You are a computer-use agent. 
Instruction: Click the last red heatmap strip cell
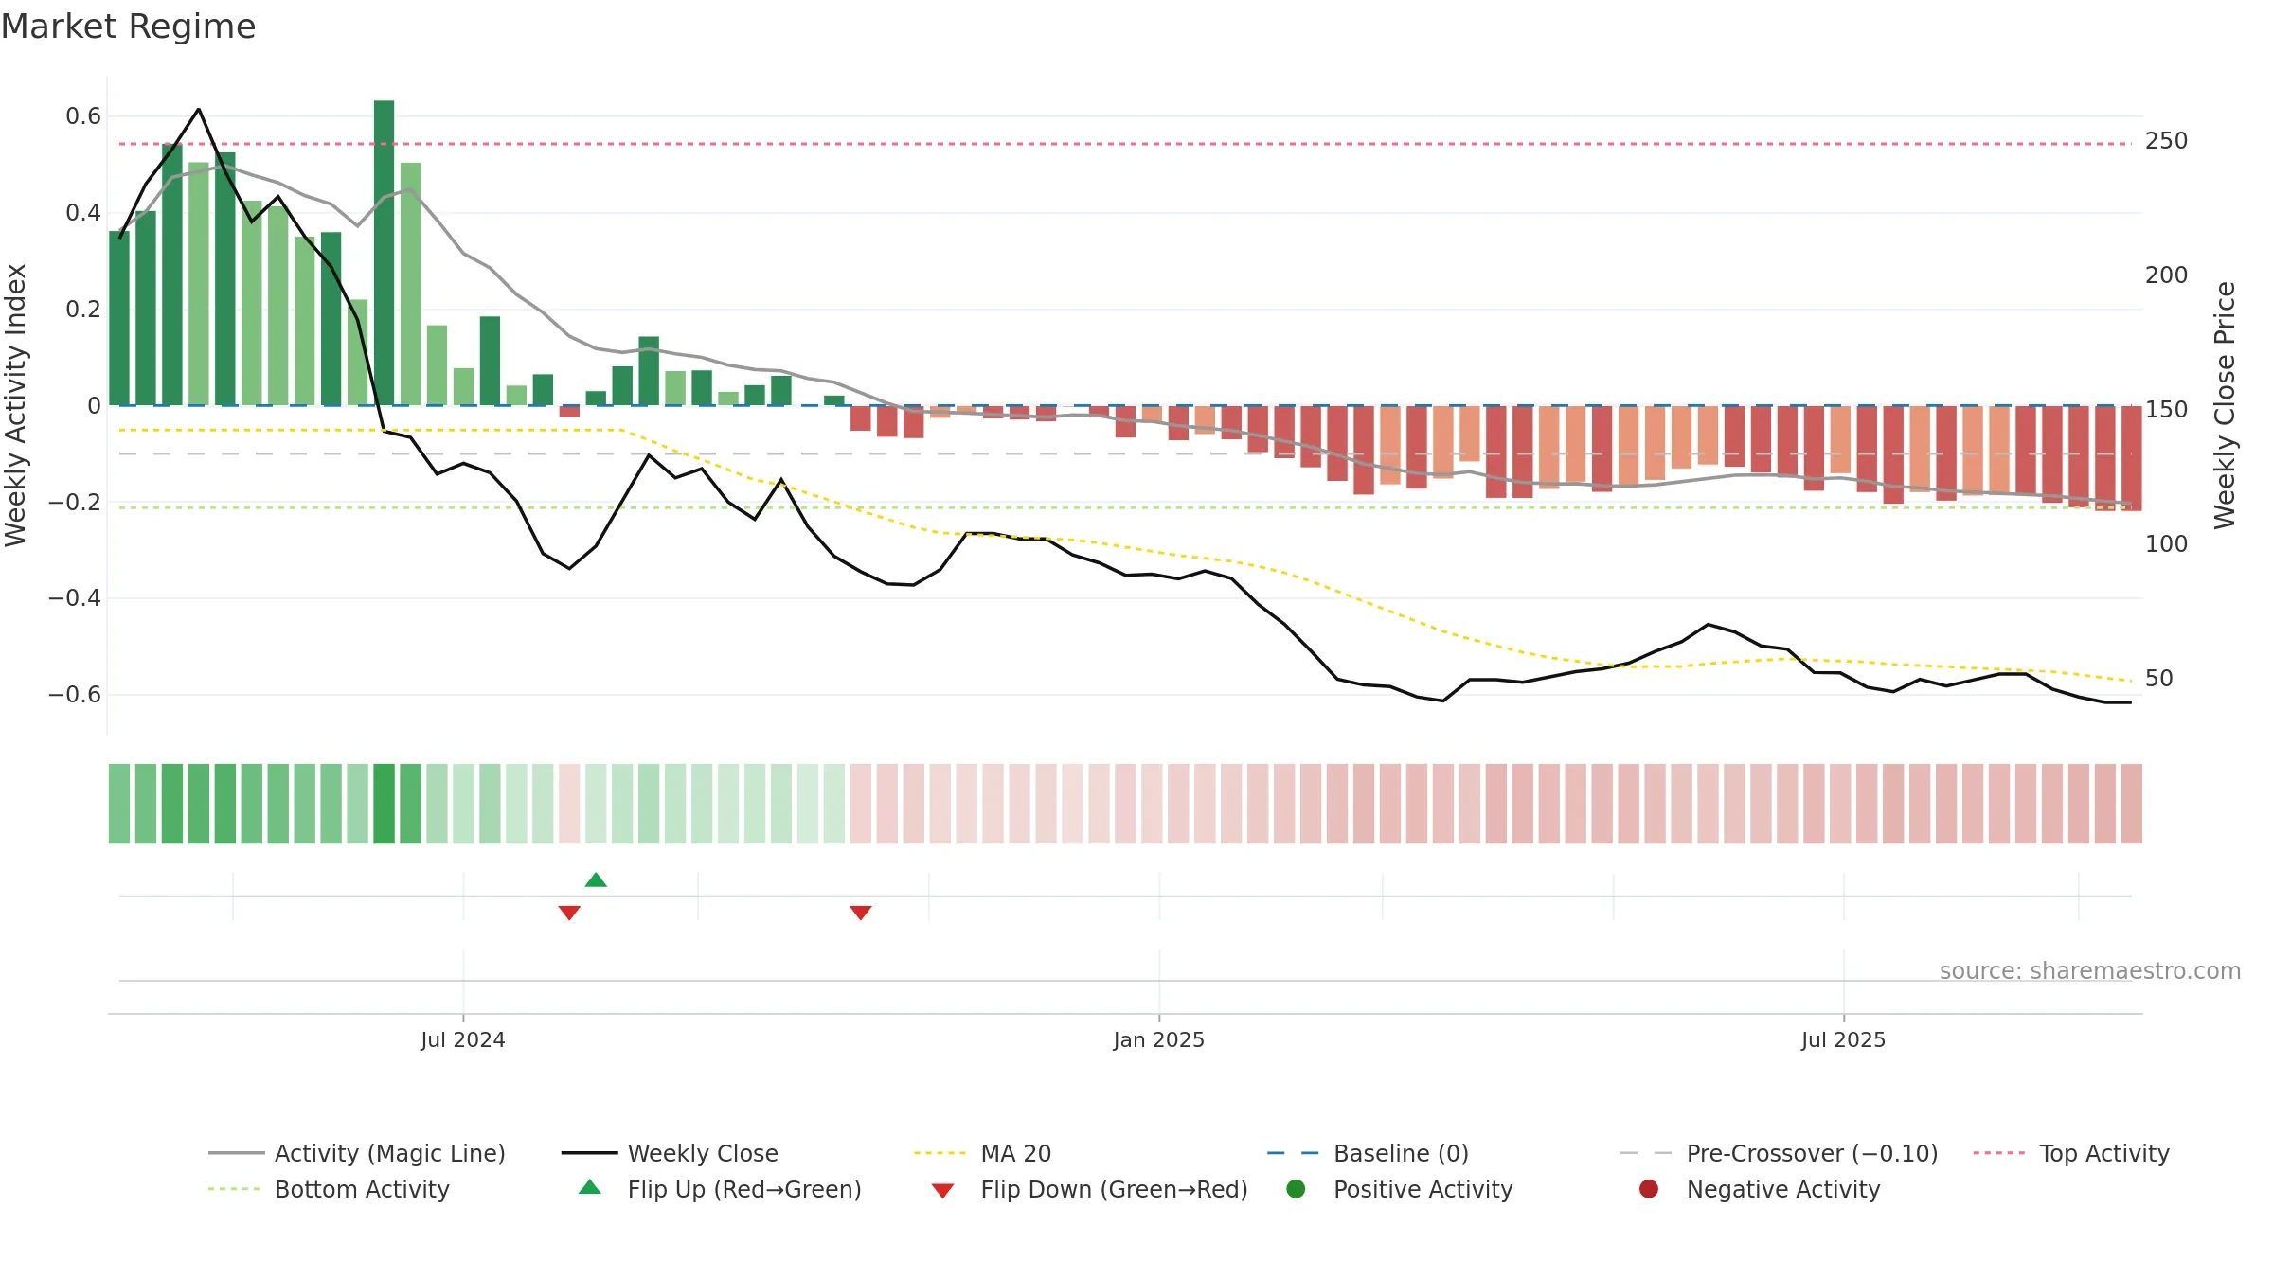point(2132,804)
